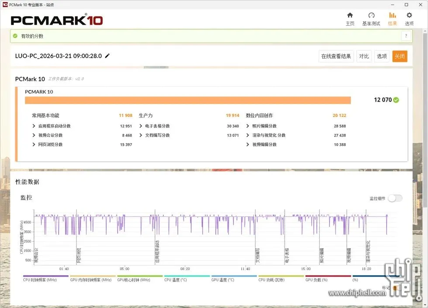Image resolution: width=428 pixels, height=308 pixels.
Task: Click the orange 关闭 button
Action: click(x=400, y=56)
